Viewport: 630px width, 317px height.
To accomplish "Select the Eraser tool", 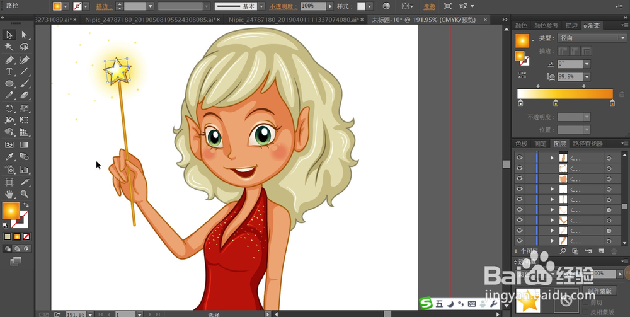I will (24, 96).
